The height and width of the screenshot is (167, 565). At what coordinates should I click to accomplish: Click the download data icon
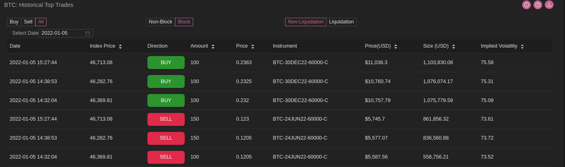click(549, 5)
